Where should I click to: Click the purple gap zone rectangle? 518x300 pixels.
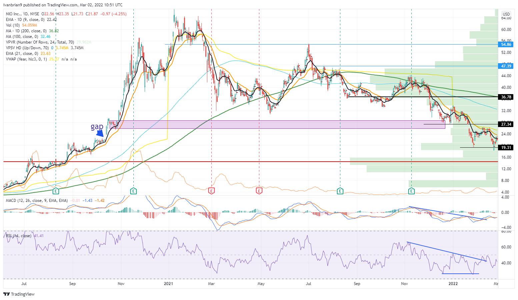tap(277, 124)
